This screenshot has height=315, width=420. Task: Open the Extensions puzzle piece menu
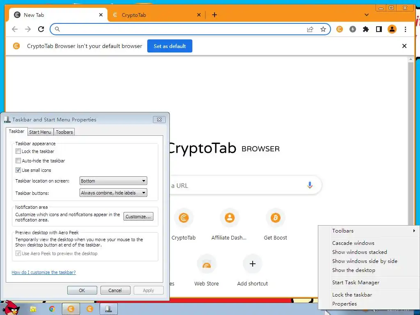pyautogui.click(x=365, y=29)
